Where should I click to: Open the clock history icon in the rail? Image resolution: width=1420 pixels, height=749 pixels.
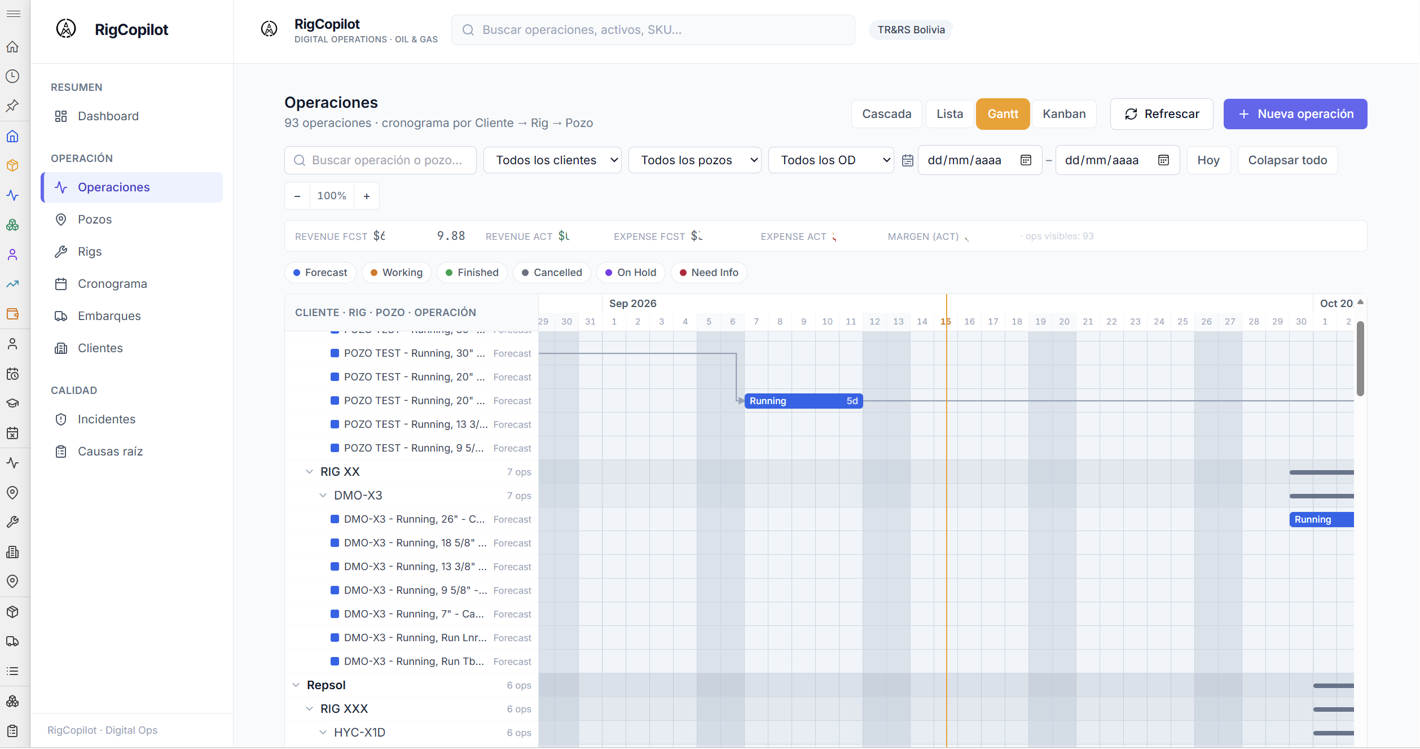[12, 76]
